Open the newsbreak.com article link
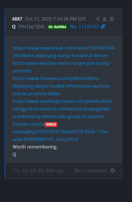 pyautogui.click(x=63, y=59)
